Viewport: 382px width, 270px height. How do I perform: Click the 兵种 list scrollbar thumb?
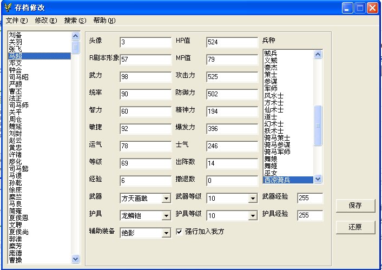tap(318, 126)
